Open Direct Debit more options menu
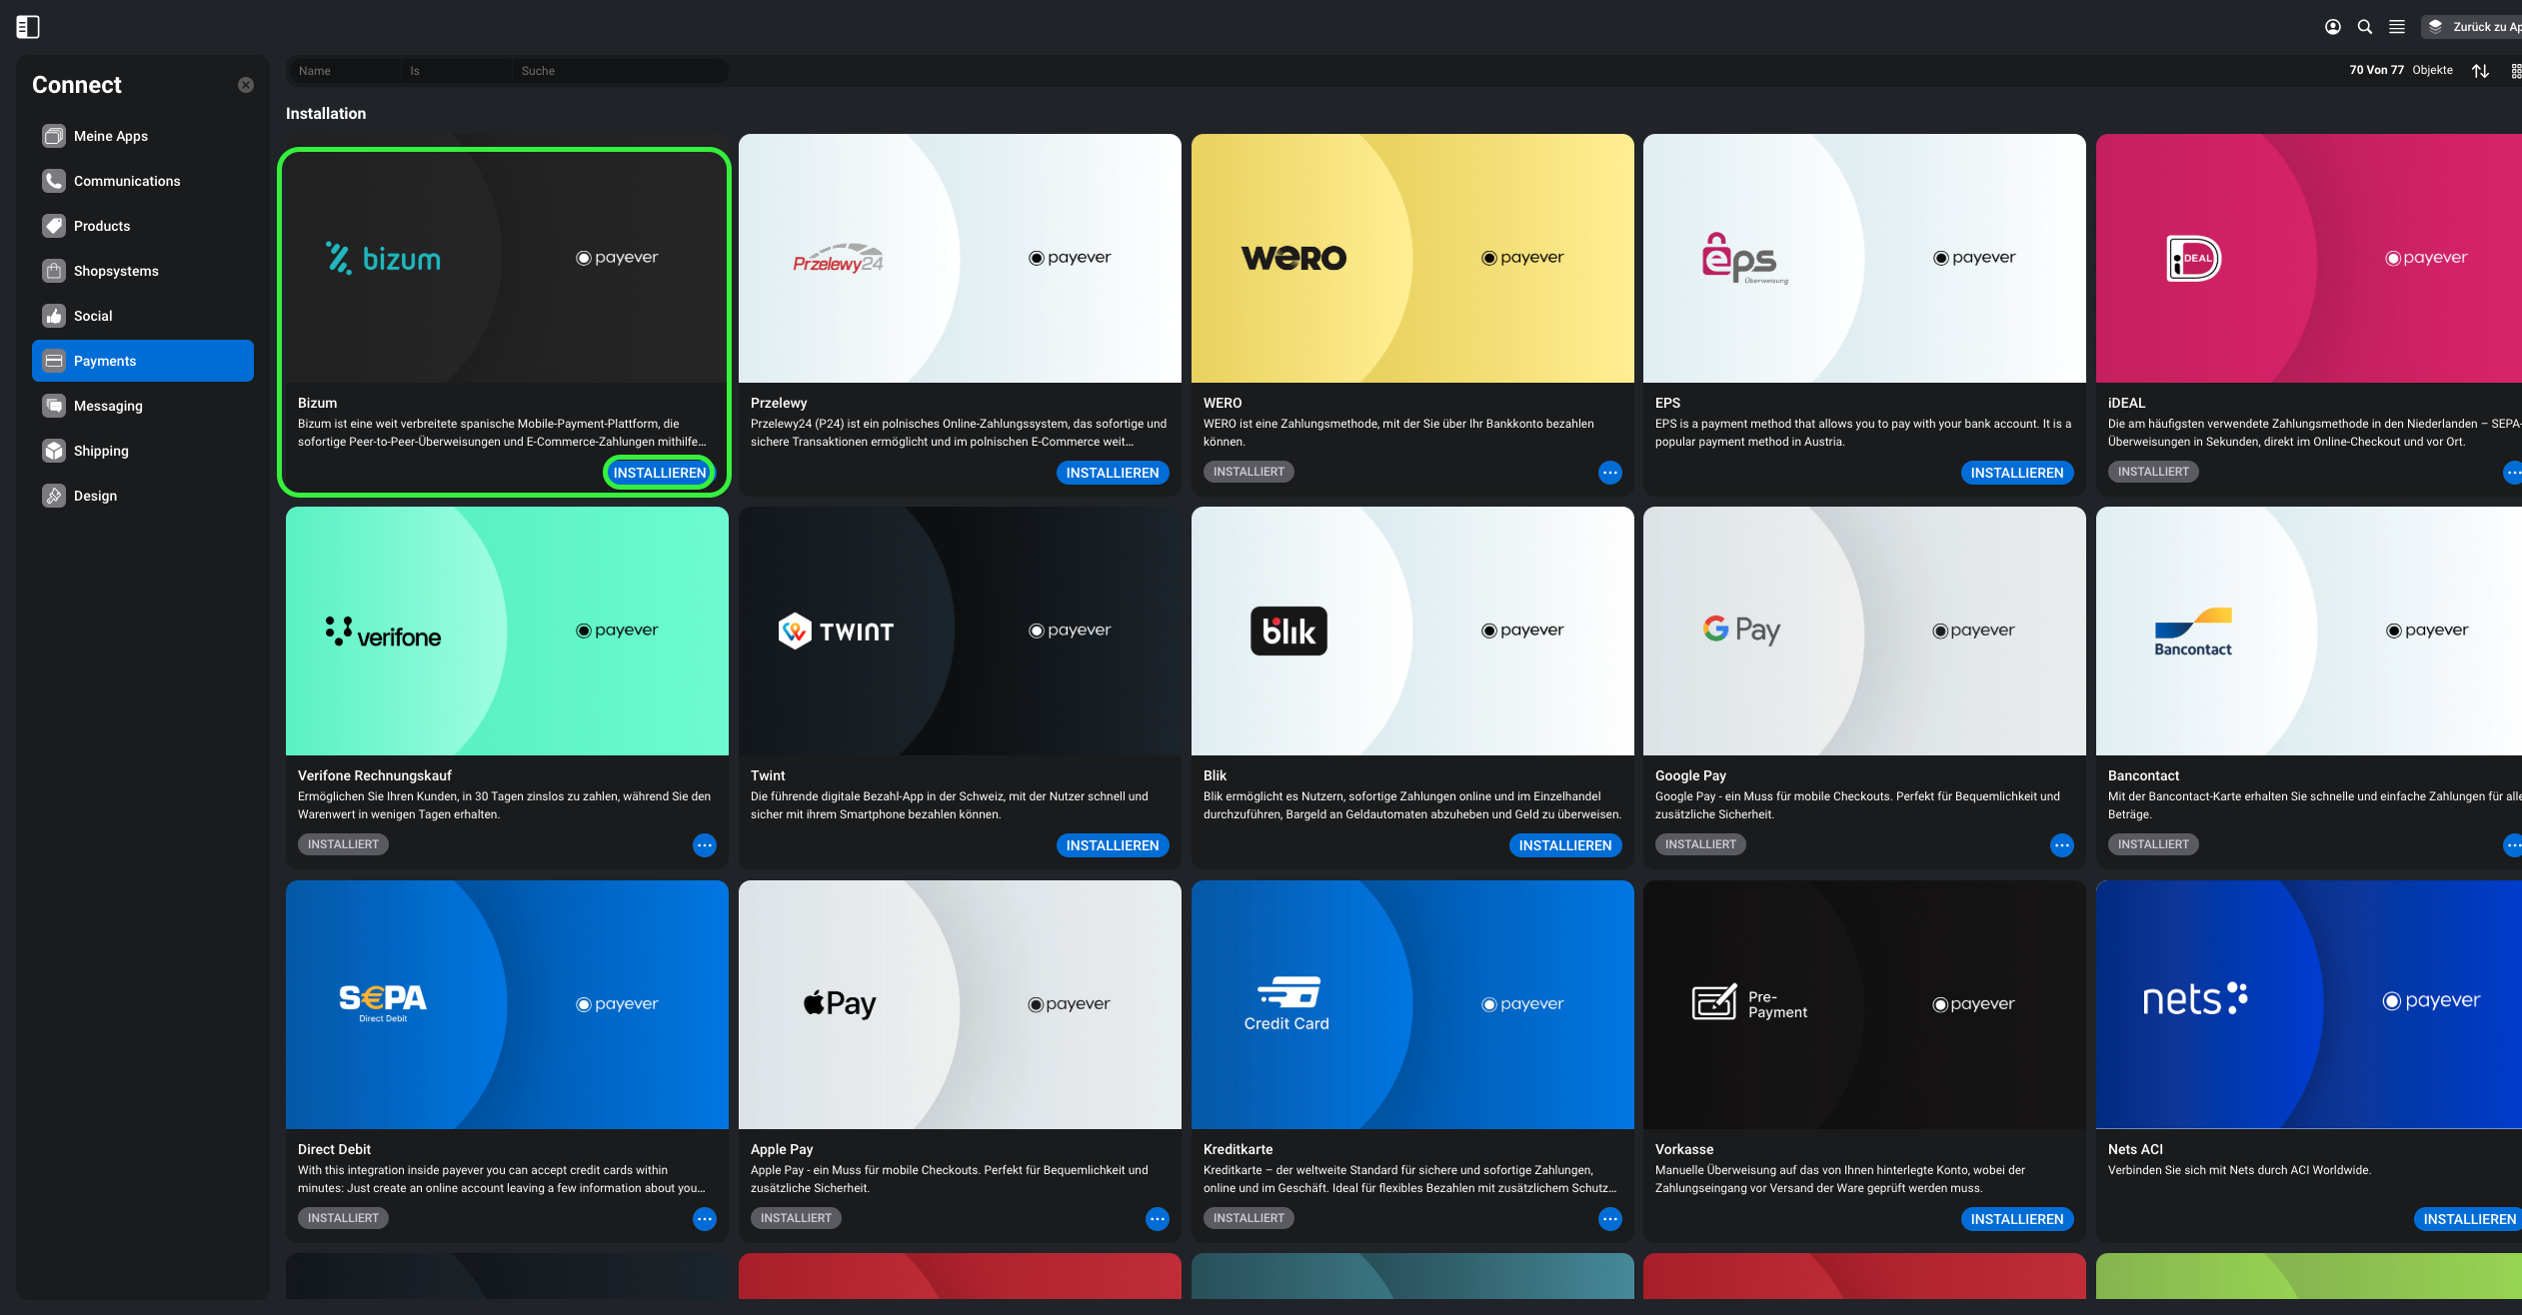The image size is (2522, 1315). 705,1219
